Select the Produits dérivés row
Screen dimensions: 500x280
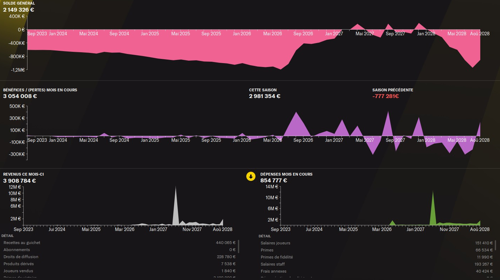click(x=119, y=264)
